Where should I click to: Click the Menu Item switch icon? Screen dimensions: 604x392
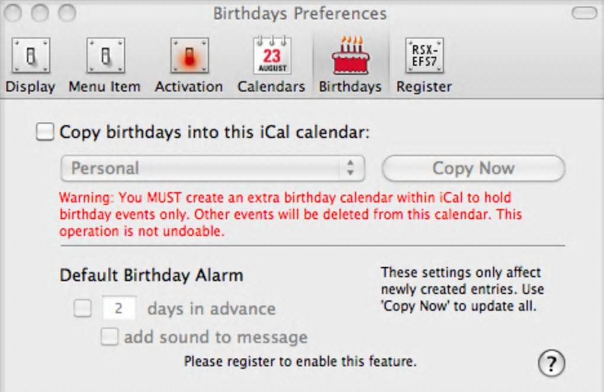click(x=105, y=56)
